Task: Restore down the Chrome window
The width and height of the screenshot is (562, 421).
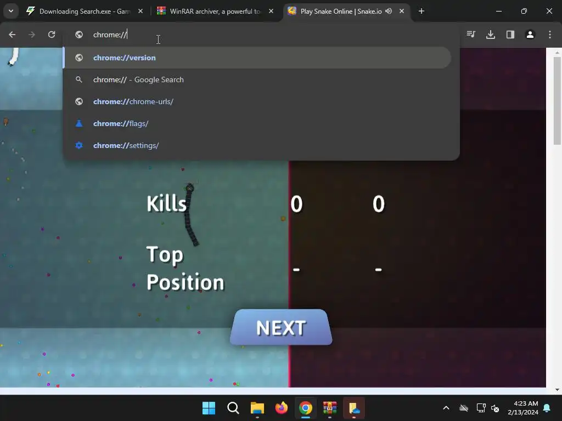Action: [524, 11]
